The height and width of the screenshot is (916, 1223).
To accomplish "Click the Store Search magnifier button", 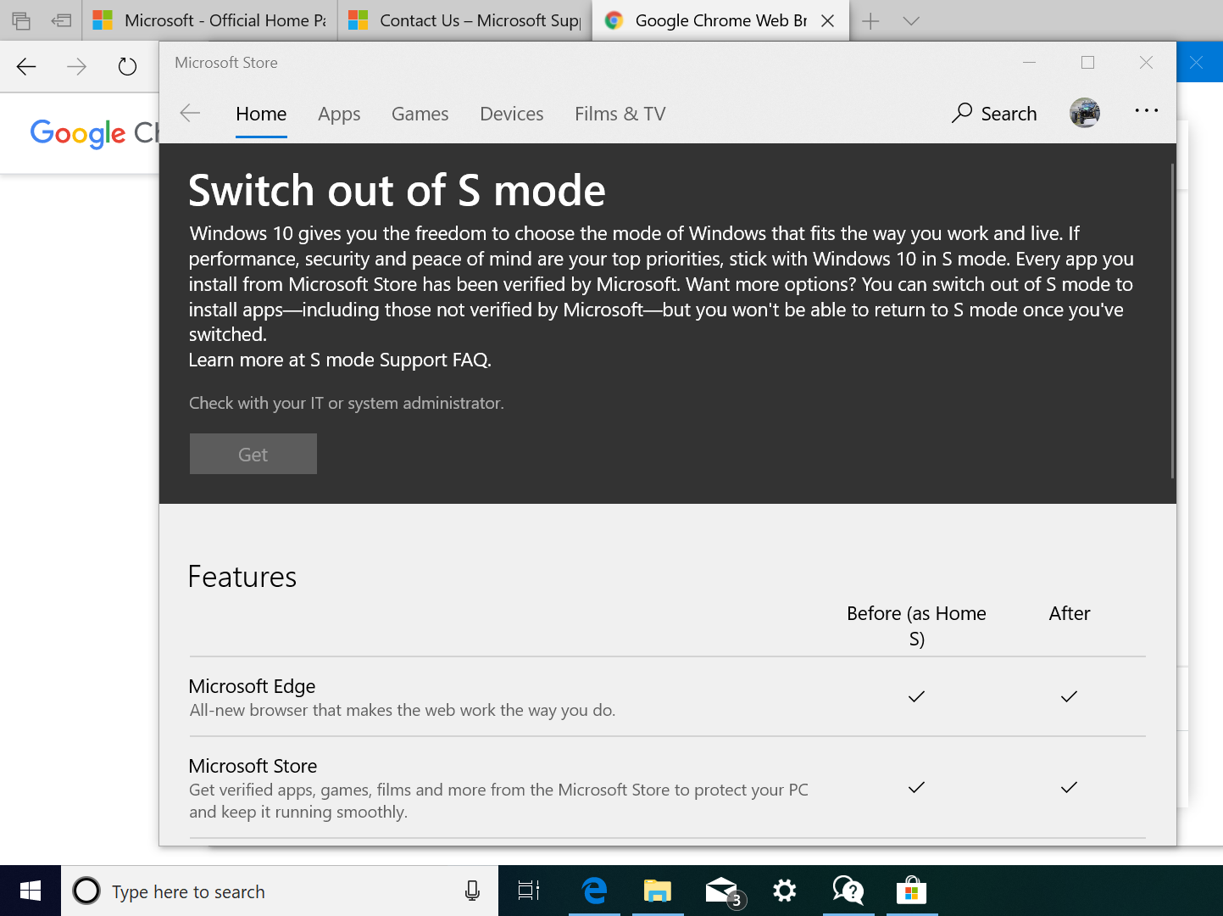I will 994,113.
